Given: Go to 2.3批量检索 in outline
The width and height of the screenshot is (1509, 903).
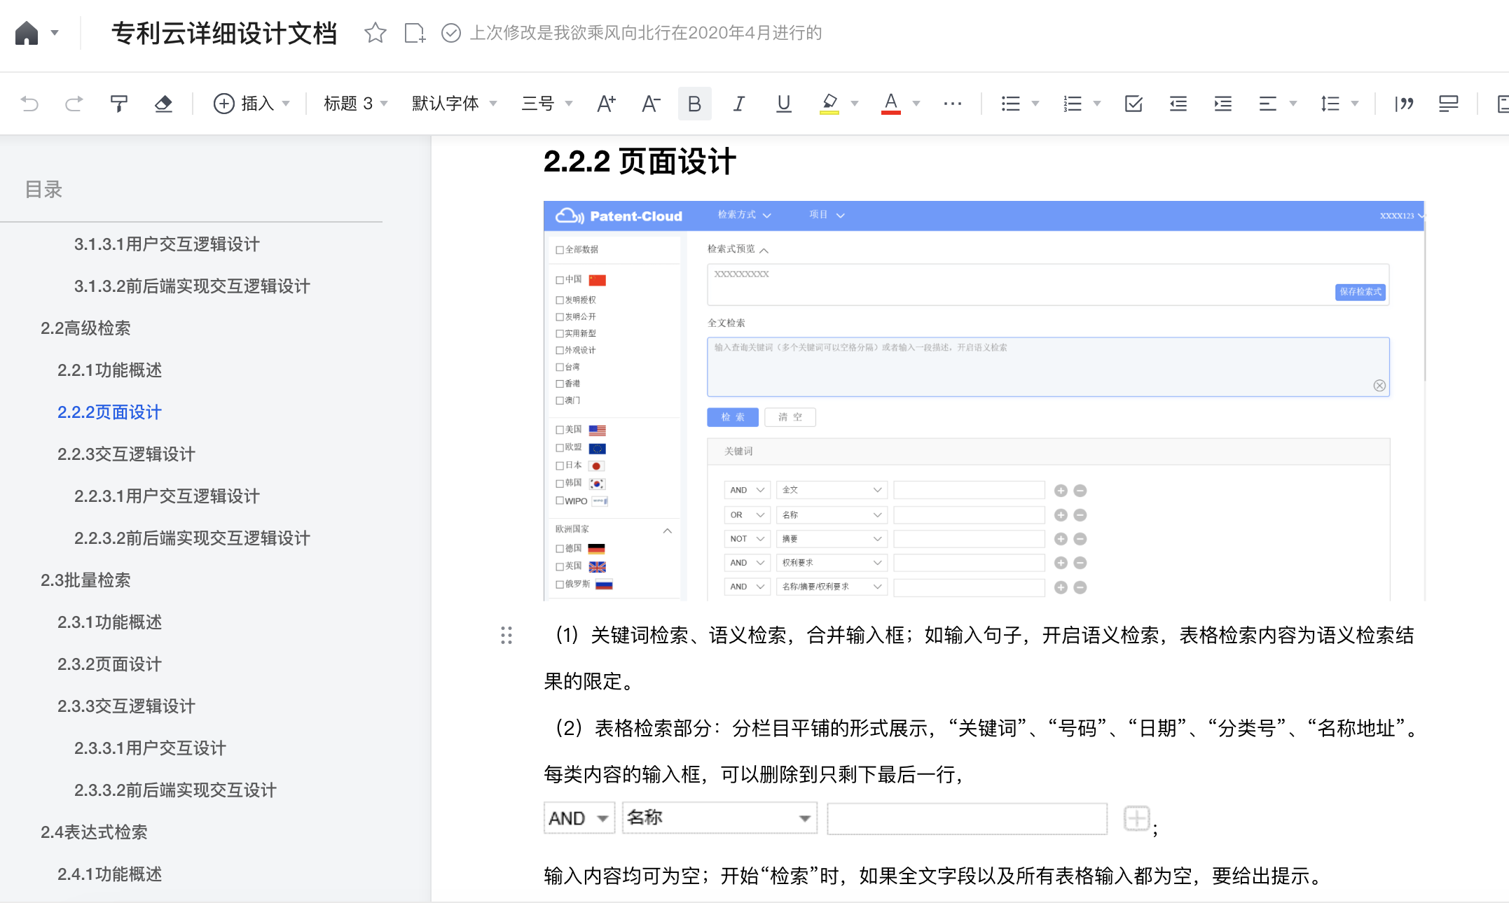Looking at the screenshot, I should tap(85, 580).
